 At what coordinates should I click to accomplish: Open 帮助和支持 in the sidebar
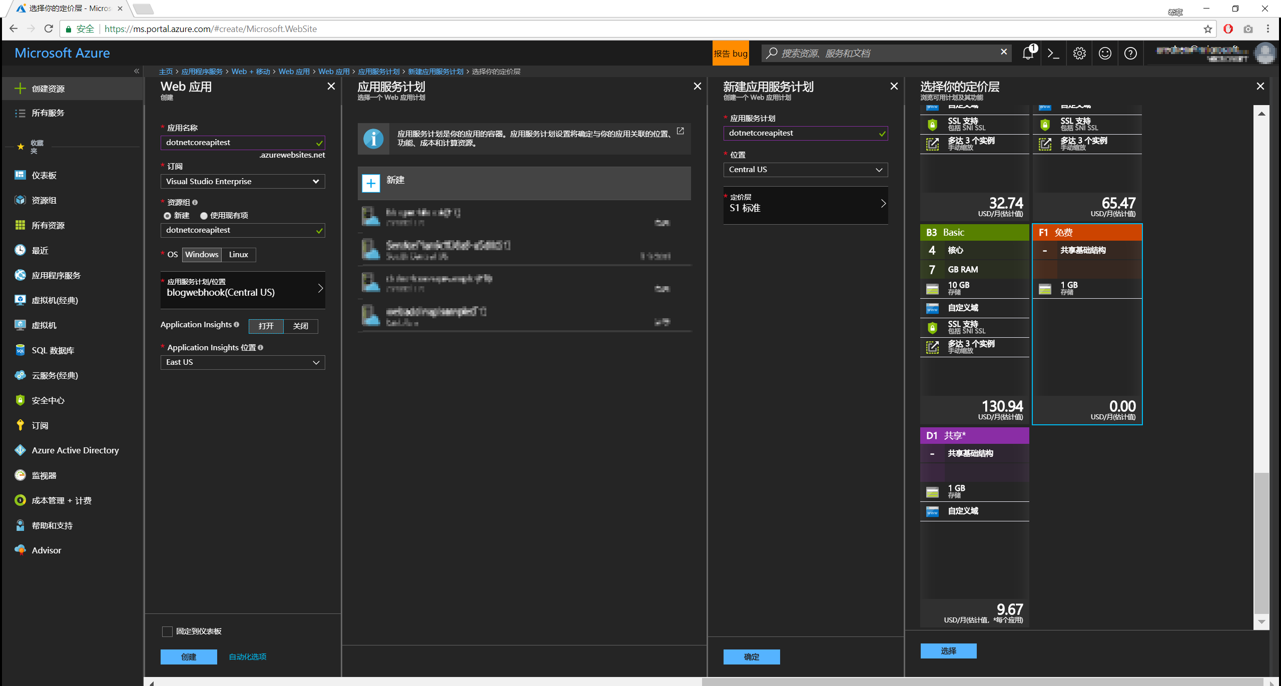[x=52, y=525]
